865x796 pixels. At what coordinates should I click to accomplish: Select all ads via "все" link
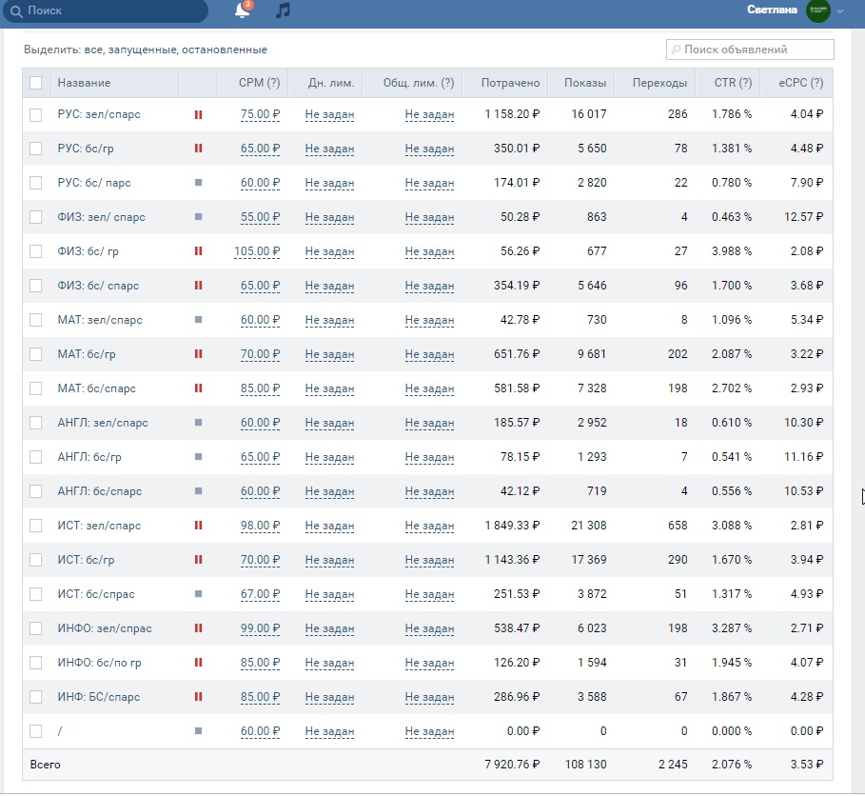click(x=93, y=50)
